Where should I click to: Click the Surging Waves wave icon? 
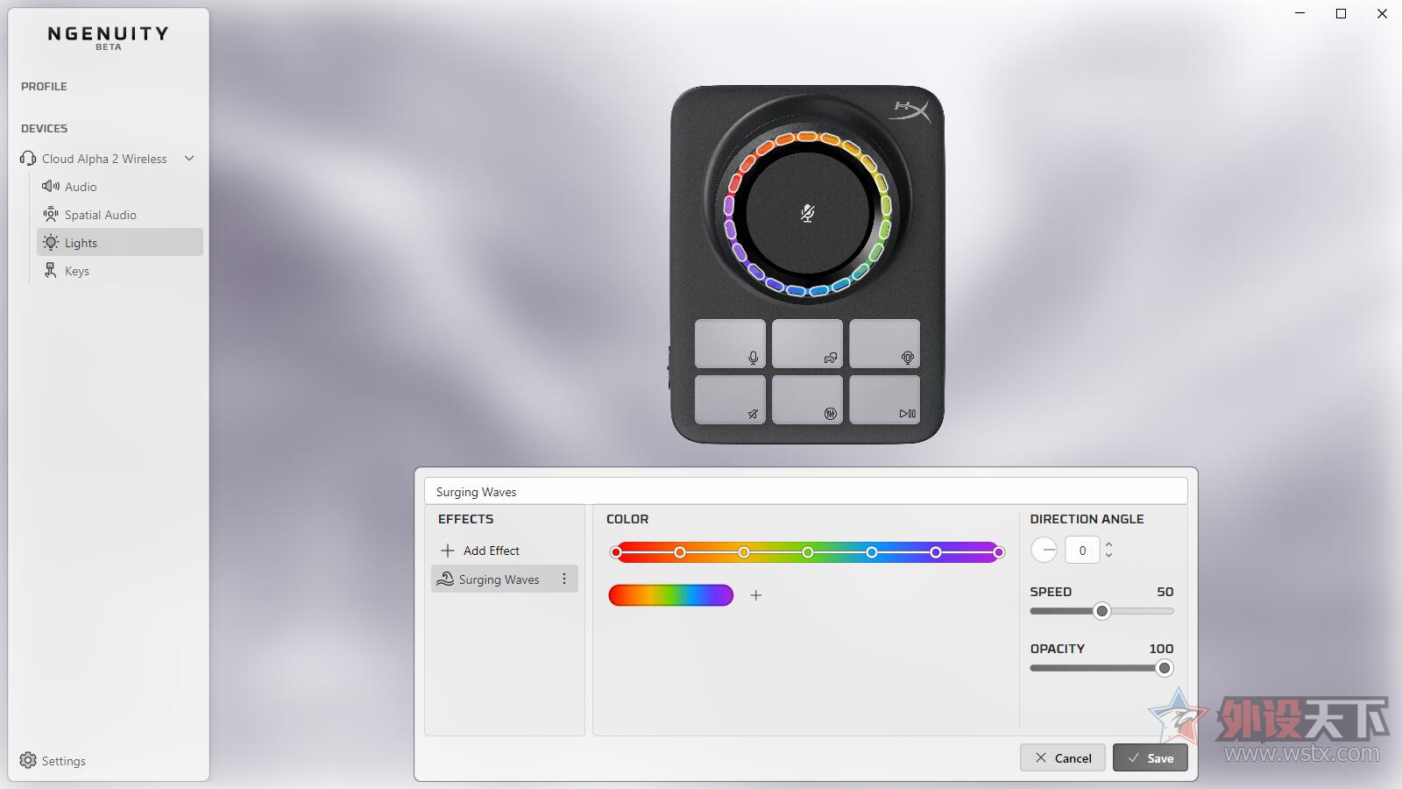point(445,579)
